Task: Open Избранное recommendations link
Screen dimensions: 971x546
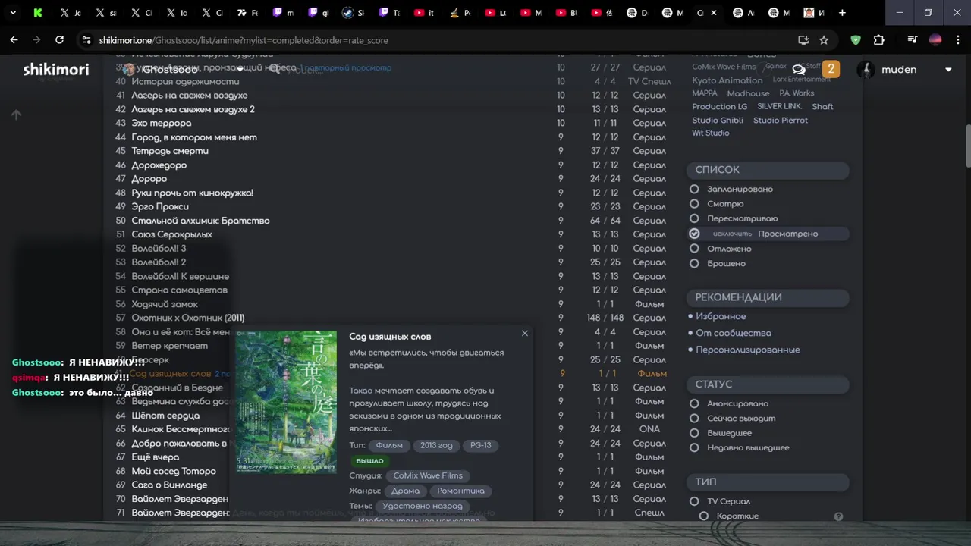Action: tap(721, 316)
